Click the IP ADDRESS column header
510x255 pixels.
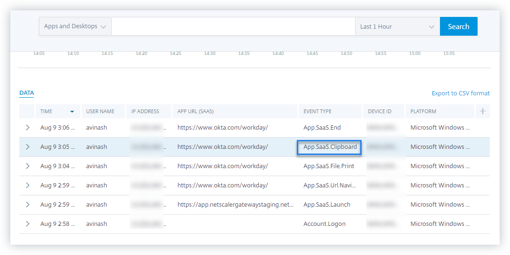149,111
